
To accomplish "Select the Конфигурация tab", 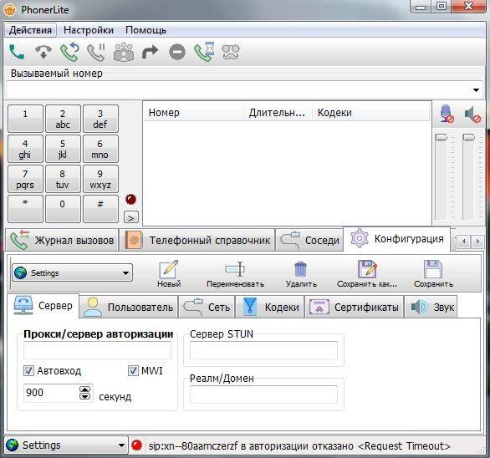I will (x=397, y=239).
